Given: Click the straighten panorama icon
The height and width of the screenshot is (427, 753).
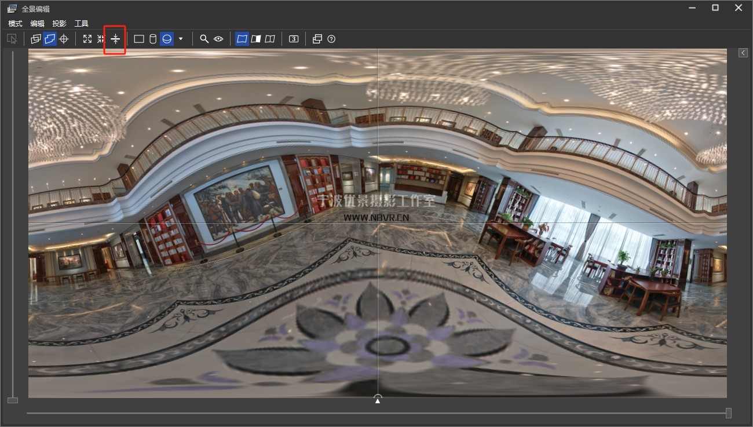Looking at the screenshot, I should [x=115, y=39].
